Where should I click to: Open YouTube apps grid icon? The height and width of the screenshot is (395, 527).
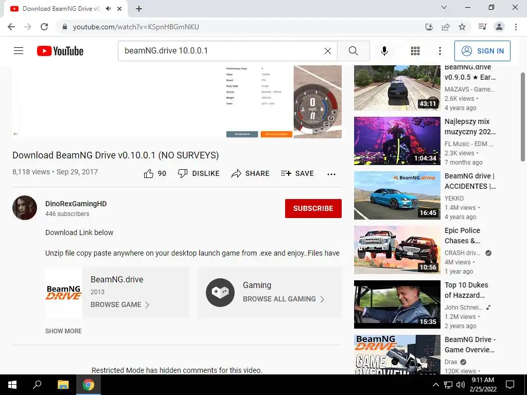pos(415,51)
